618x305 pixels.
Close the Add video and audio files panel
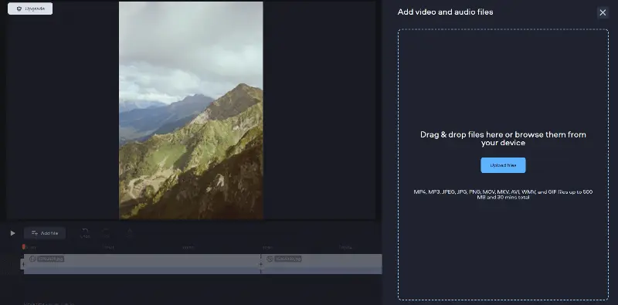click(603, 12)
